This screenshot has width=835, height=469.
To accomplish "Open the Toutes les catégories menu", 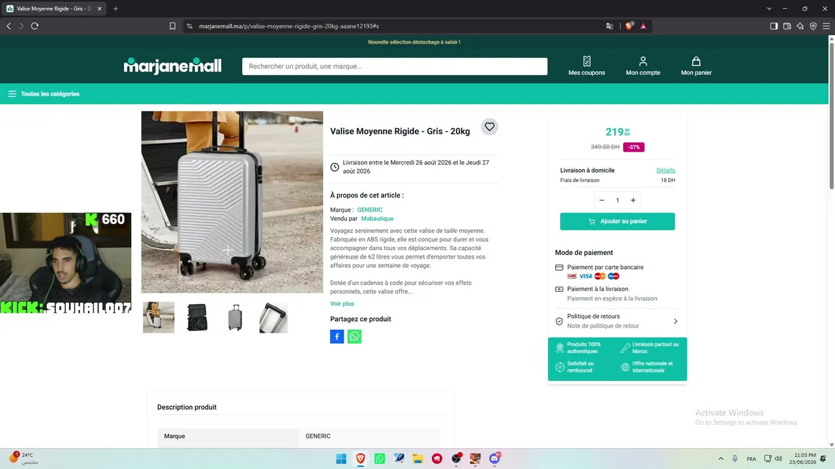I will point(50,94).
